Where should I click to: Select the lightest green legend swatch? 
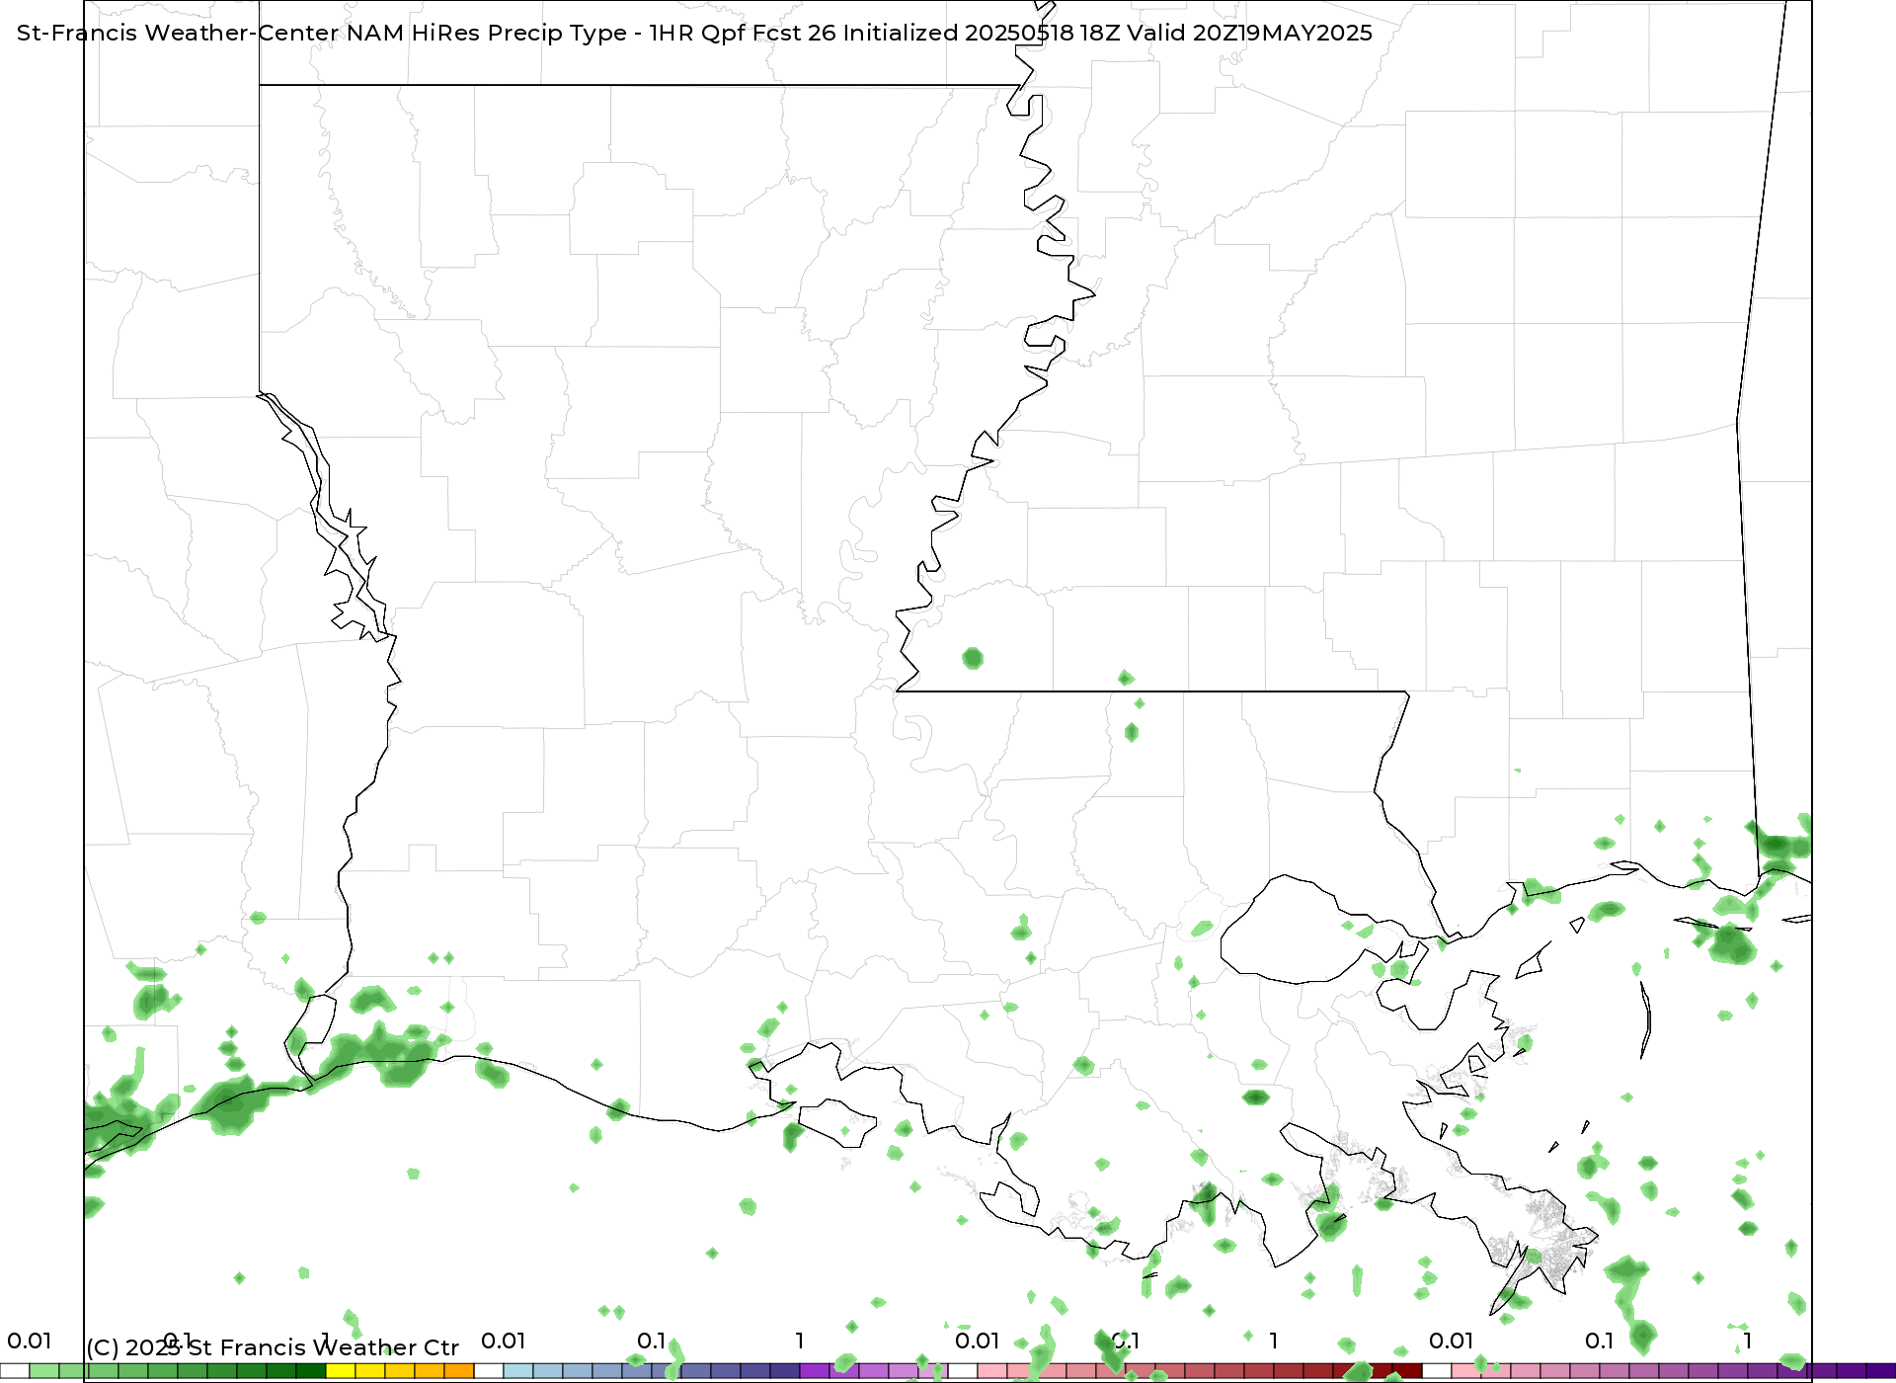[x=44, y=1371]
